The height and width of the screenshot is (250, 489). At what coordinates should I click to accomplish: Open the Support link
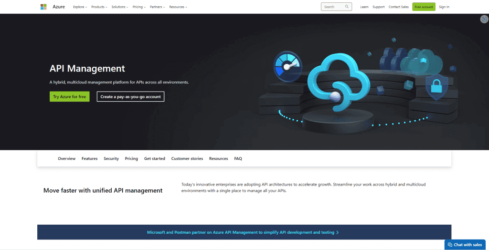pyautogui.click(x=379, y=7)
